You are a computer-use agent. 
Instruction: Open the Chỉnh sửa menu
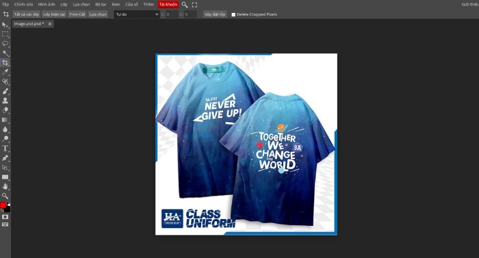pyautogui.click(x=23, y=4)
